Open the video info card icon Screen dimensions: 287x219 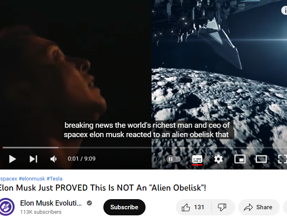tap(284, 10)
